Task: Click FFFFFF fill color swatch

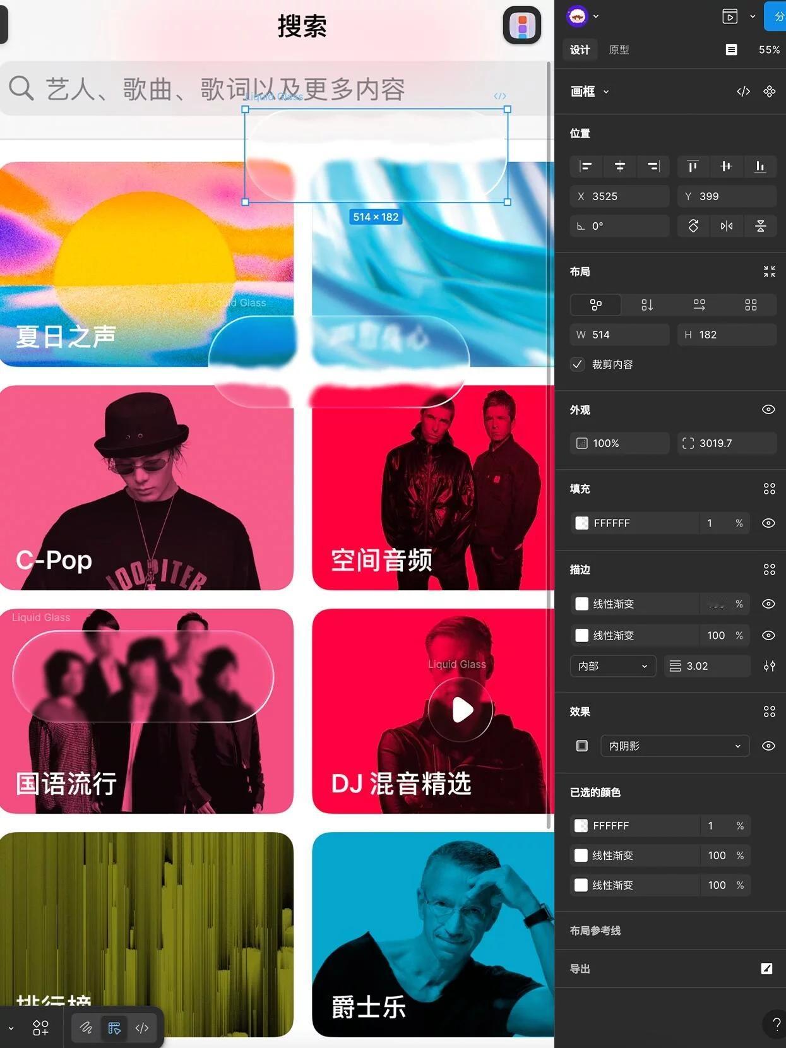Action: click(581, 523)
